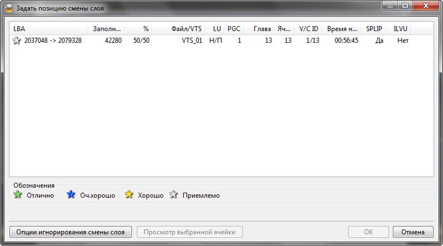
Task: Sort by the LBA column header
Action: (x=49, y=29)
